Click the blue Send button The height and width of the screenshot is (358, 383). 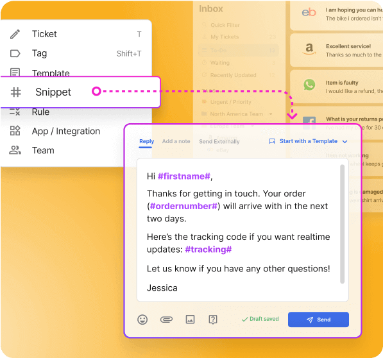pos(318,320)
